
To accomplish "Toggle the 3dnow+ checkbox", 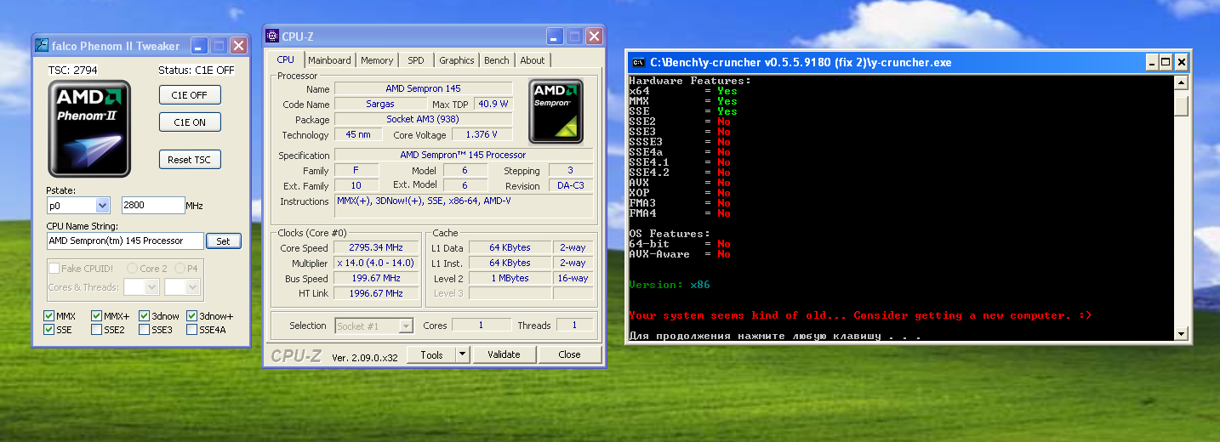I will [x=192, y=316].
